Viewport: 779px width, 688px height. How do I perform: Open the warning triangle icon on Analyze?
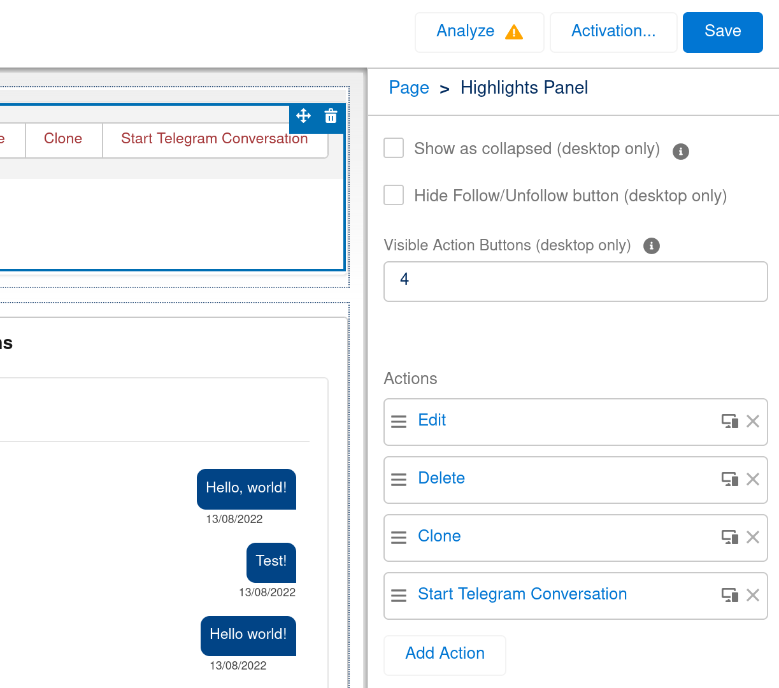point(514,32)
